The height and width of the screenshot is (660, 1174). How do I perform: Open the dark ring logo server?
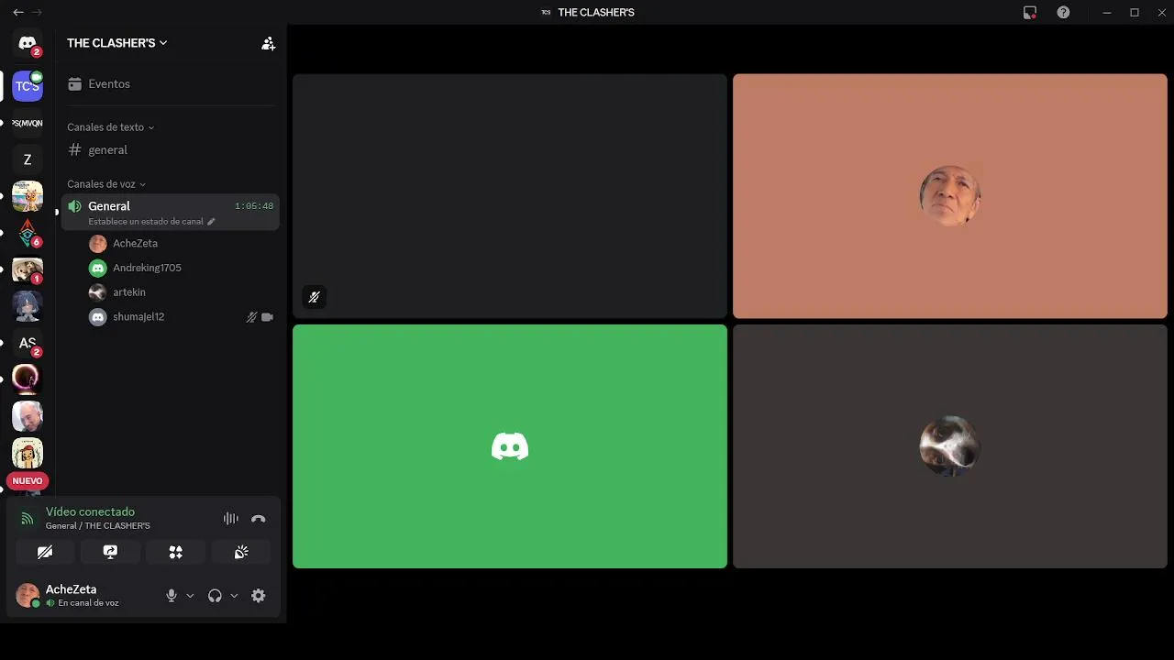point(28,379)
